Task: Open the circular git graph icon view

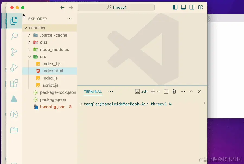Action: [14, 114]
